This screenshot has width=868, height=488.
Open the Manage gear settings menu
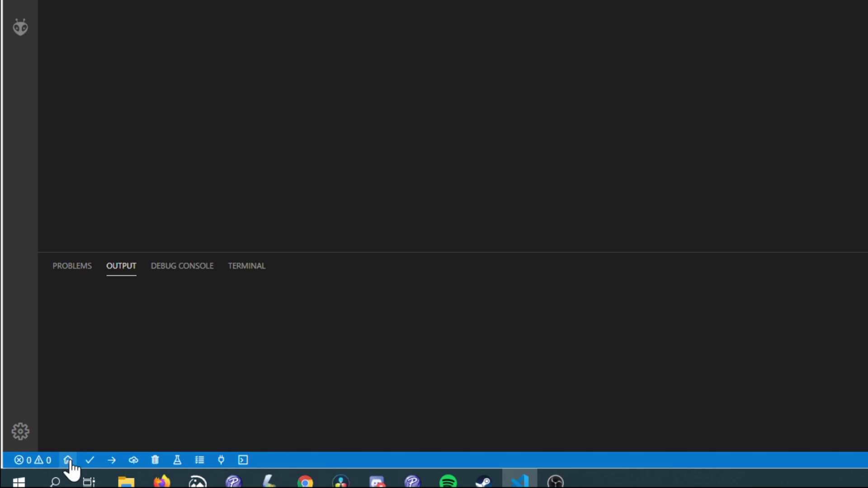click(20, 432)
